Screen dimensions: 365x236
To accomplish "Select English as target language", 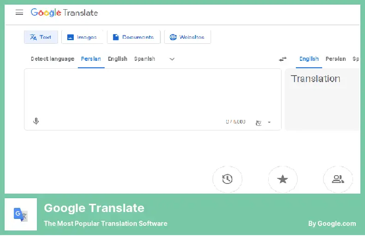I will click(x=309, y=59).
